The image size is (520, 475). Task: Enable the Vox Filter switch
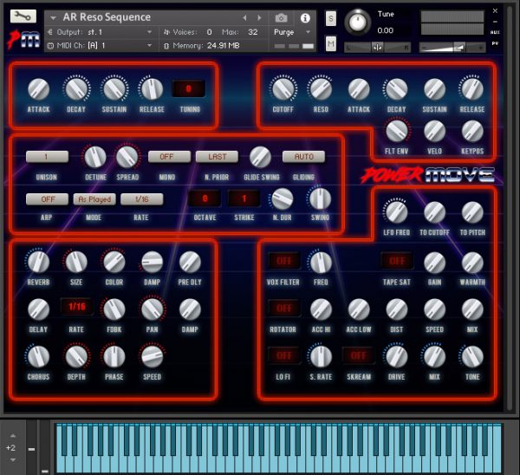pos(281,261)
